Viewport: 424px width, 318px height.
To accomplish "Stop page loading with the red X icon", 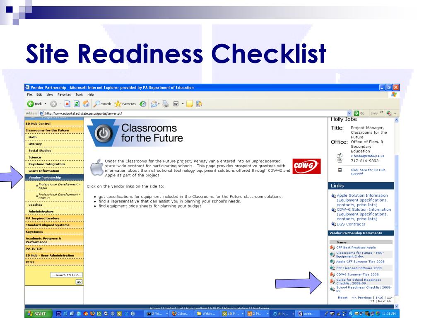I will (67, 104).
